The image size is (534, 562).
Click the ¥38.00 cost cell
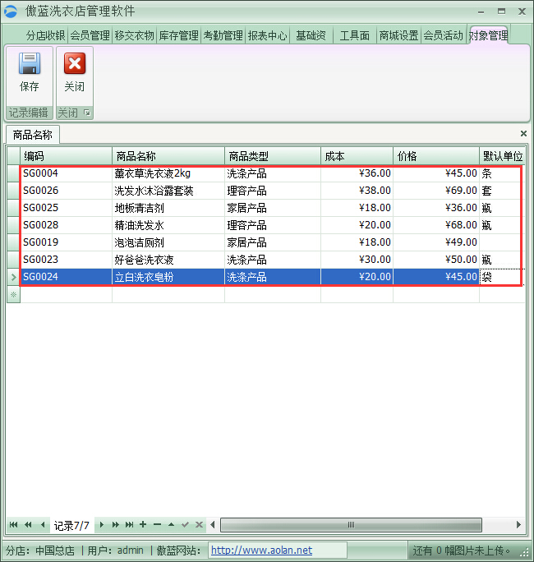click(x=357, y=191)
